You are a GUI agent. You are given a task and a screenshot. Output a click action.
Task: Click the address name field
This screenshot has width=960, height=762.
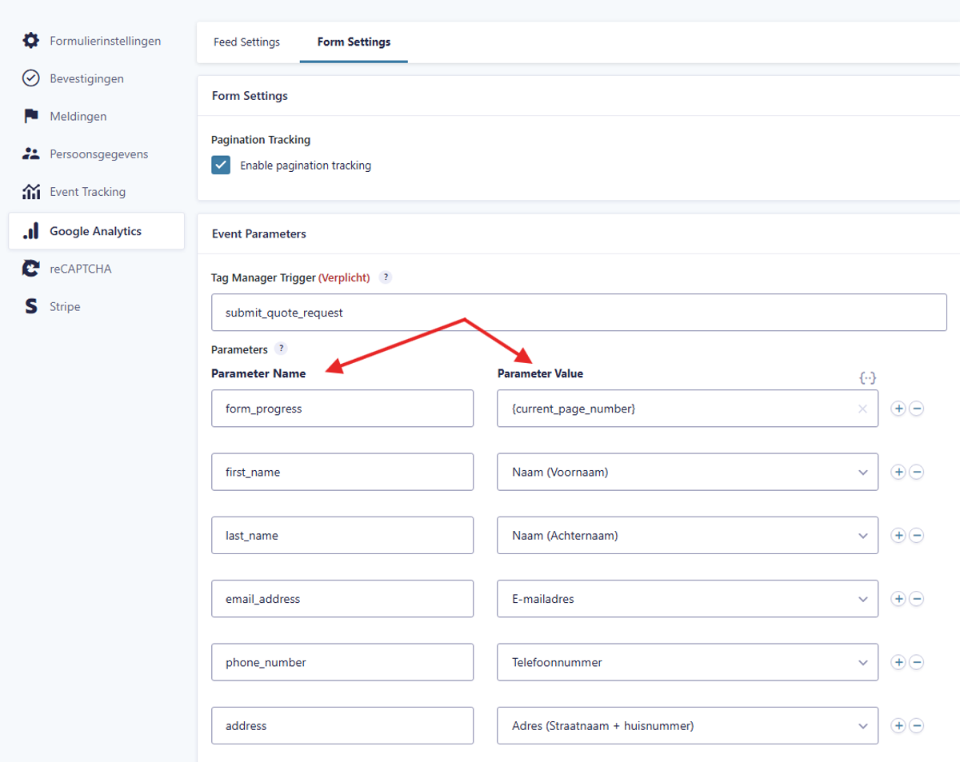pyautogui.click(x=342, y=726)
